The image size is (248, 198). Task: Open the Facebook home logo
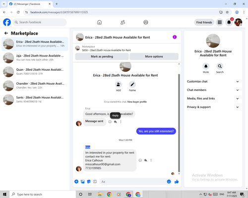tap(7, 22)
